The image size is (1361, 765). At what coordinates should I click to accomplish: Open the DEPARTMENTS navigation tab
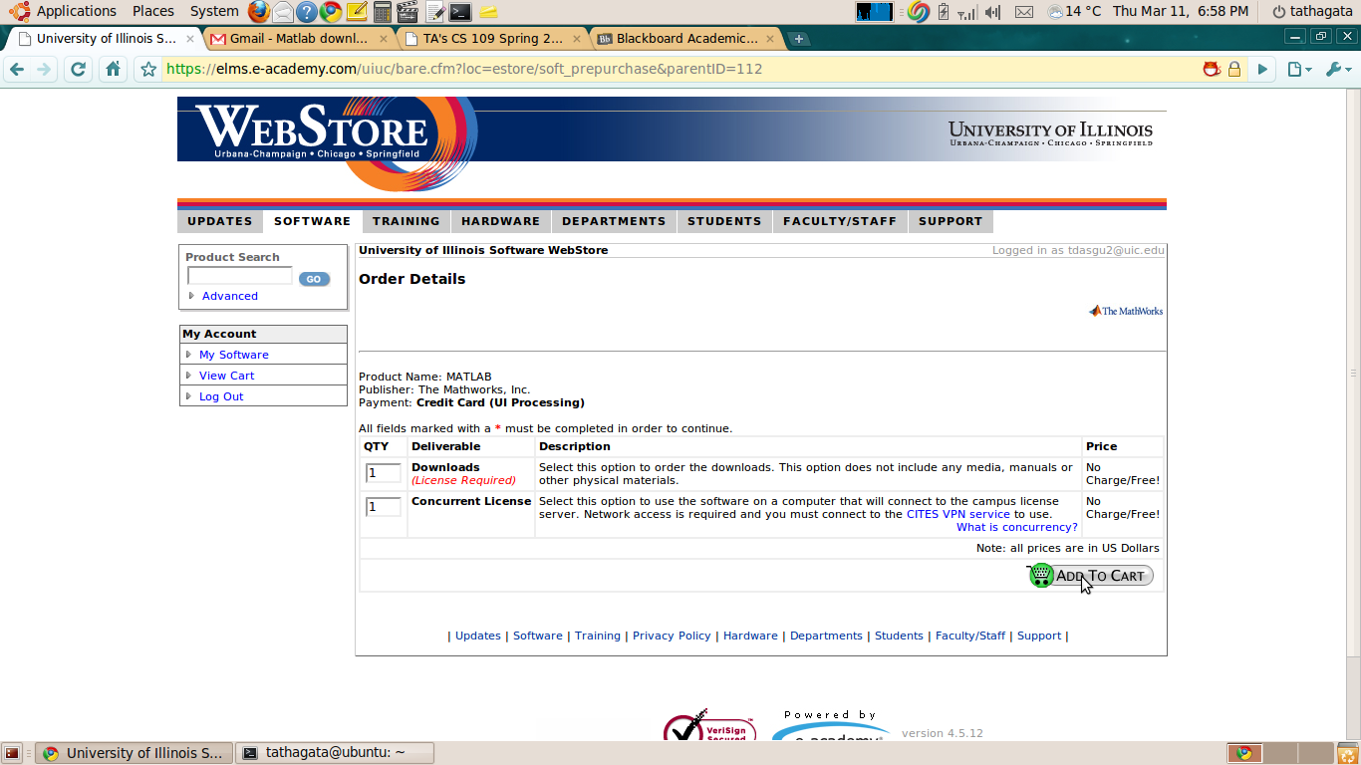click(614, 221)
